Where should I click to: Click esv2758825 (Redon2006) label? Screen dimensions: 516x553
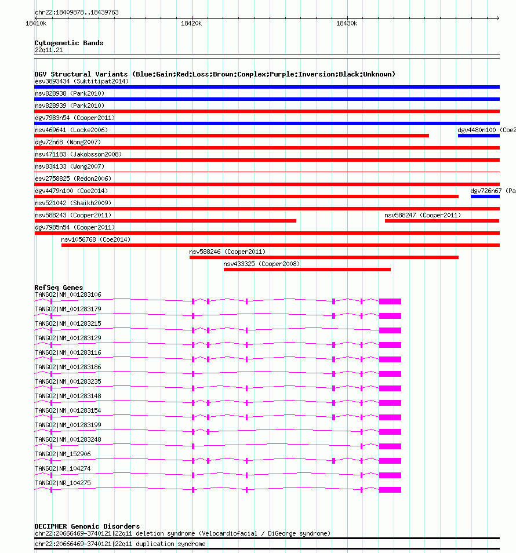pos(73,179)
